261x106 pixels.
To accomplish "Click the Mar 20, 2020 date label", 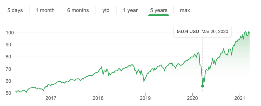I will [x=215, y=31].
